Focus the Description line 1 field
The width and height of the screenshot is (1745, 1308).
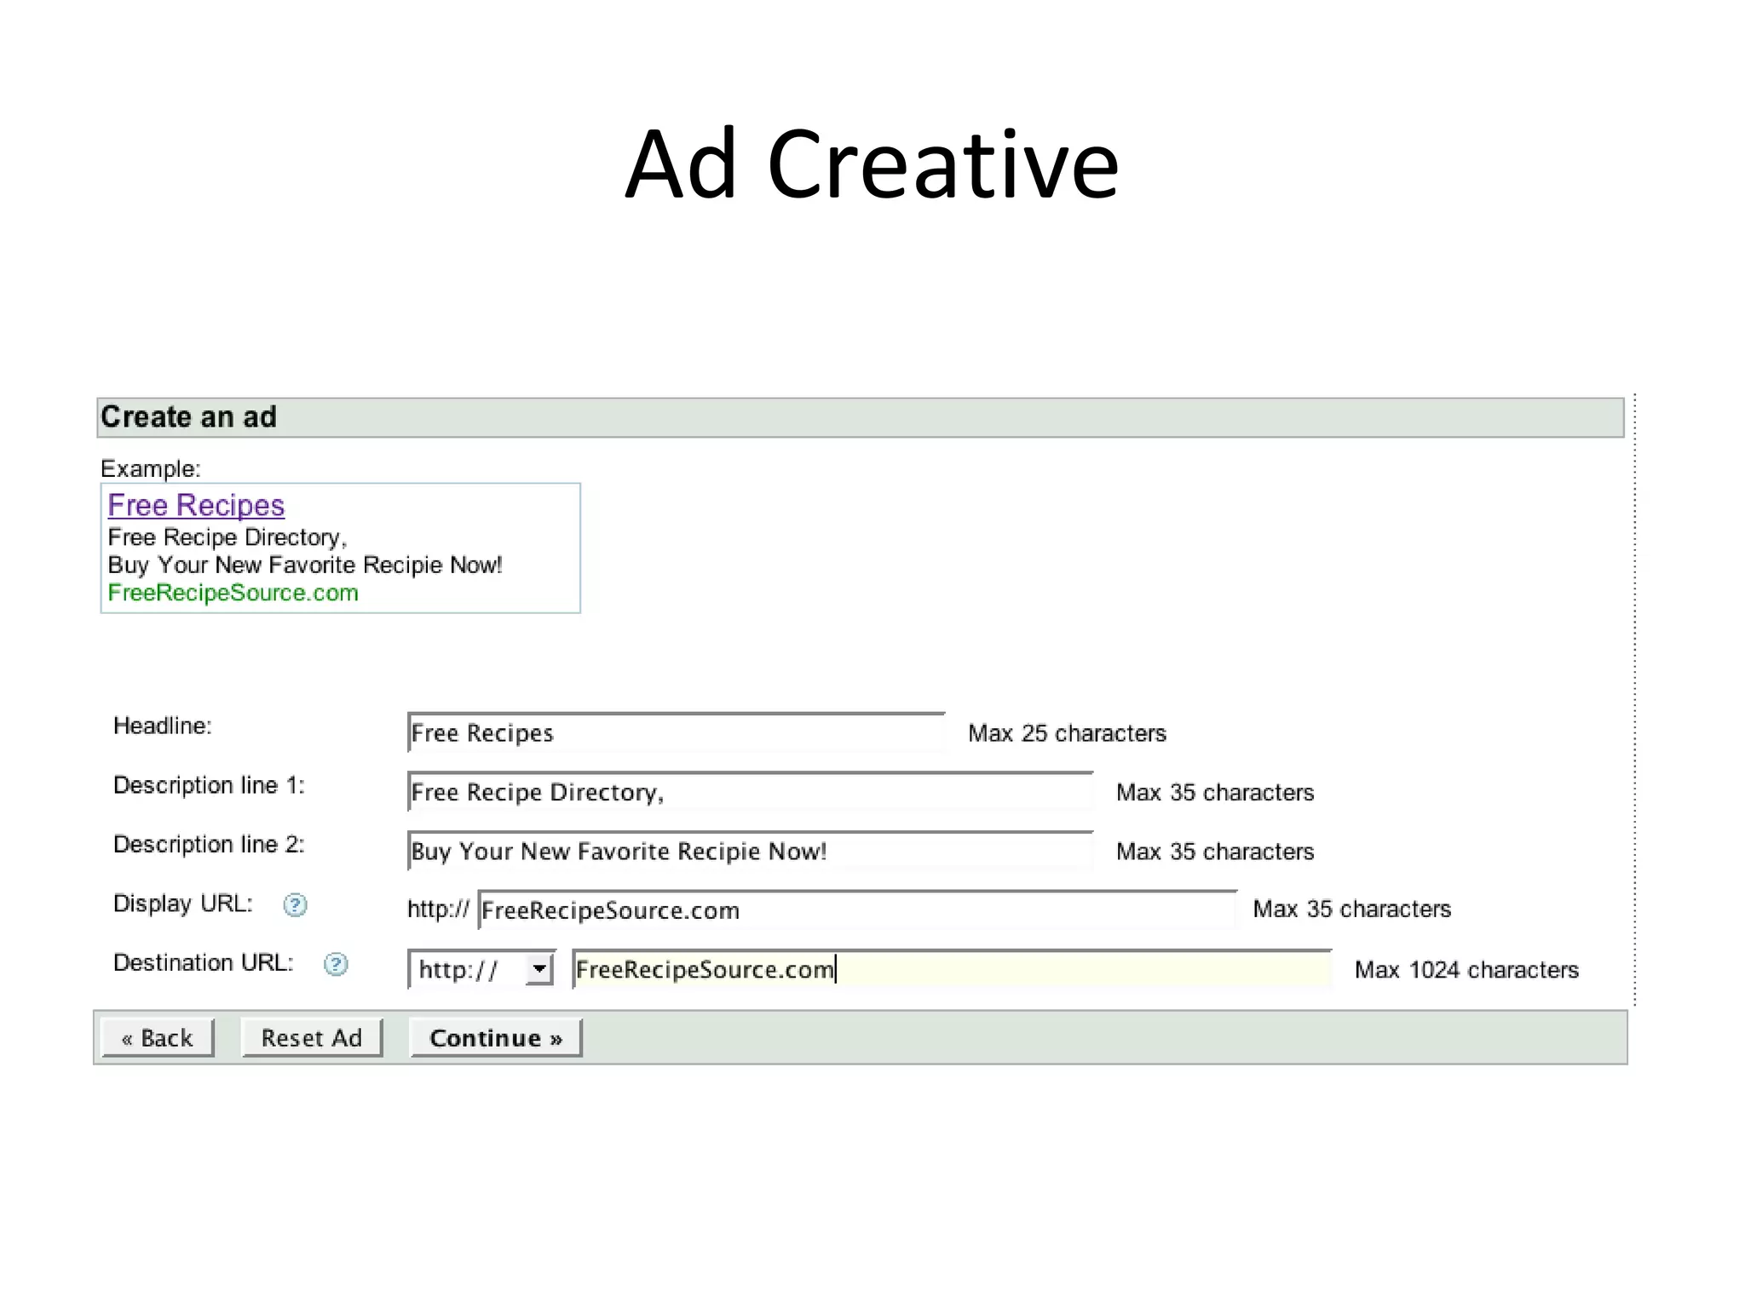(x=751, y=792)
